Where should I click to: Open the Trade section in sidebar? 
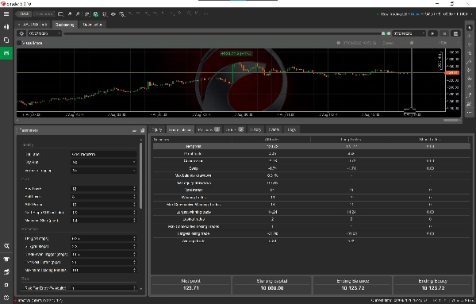tap(6, 27)
